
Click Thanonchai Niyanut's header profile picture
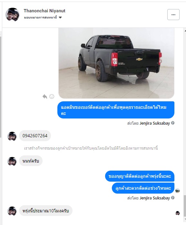tap(13, 15)
